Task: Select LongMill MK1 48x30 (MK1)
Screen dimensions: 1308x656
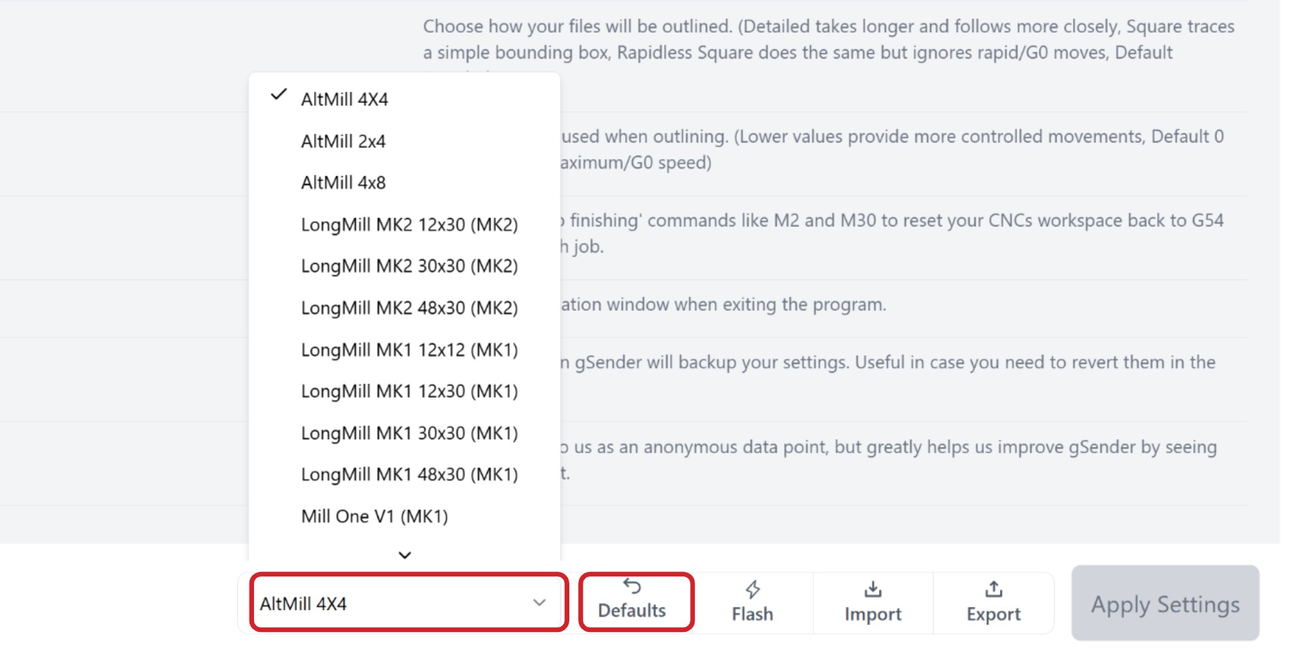Action: pyautogui.click(x=409, y=475)
